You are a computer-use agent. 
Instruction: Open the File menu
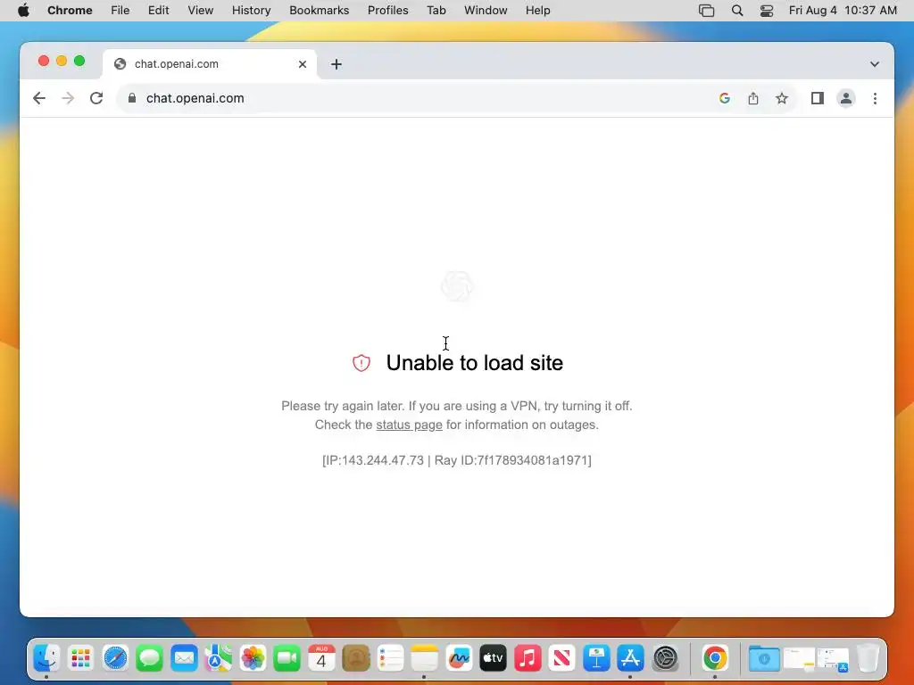(120, 11)
